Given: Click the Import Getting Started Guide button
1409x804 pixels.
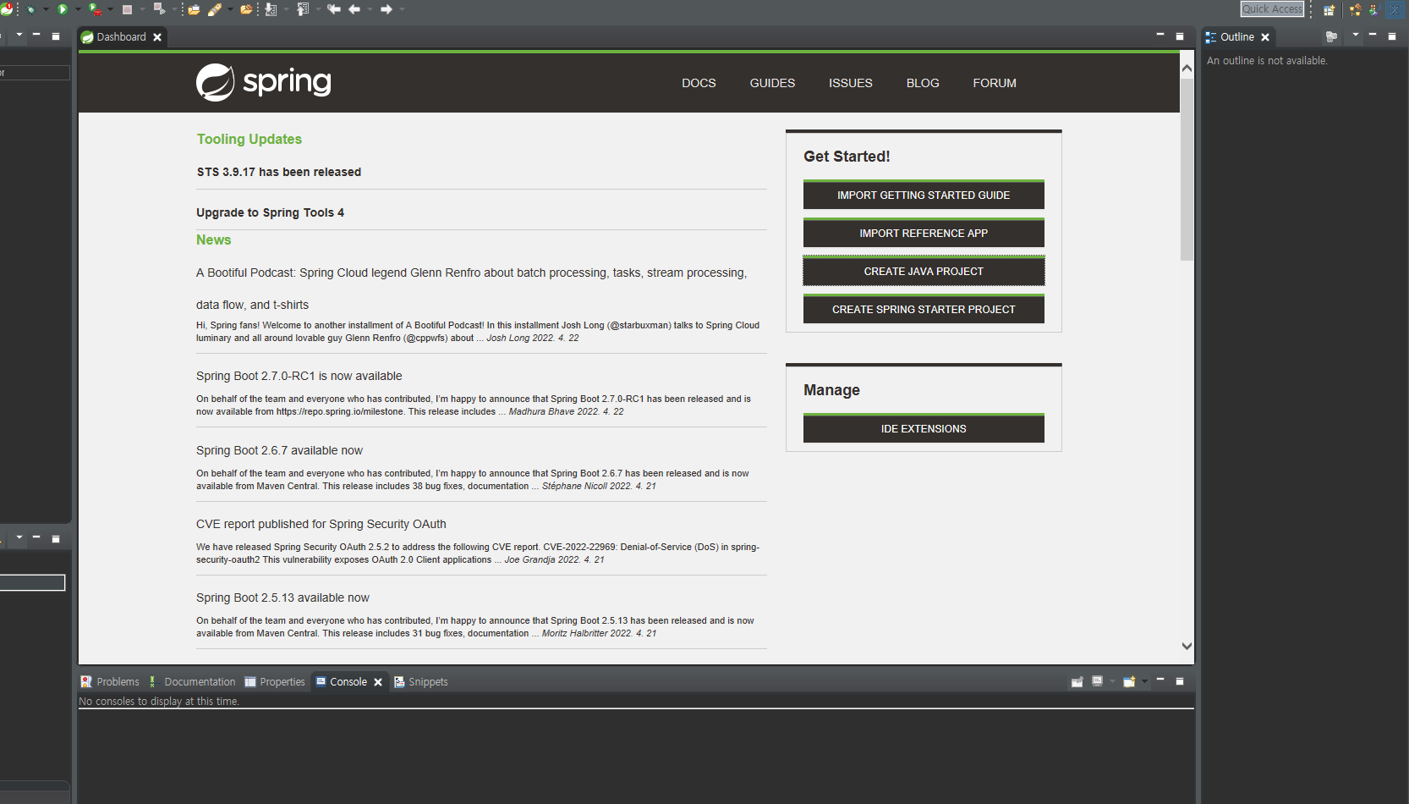Looking at the screenshot, I should click(924, 195).
